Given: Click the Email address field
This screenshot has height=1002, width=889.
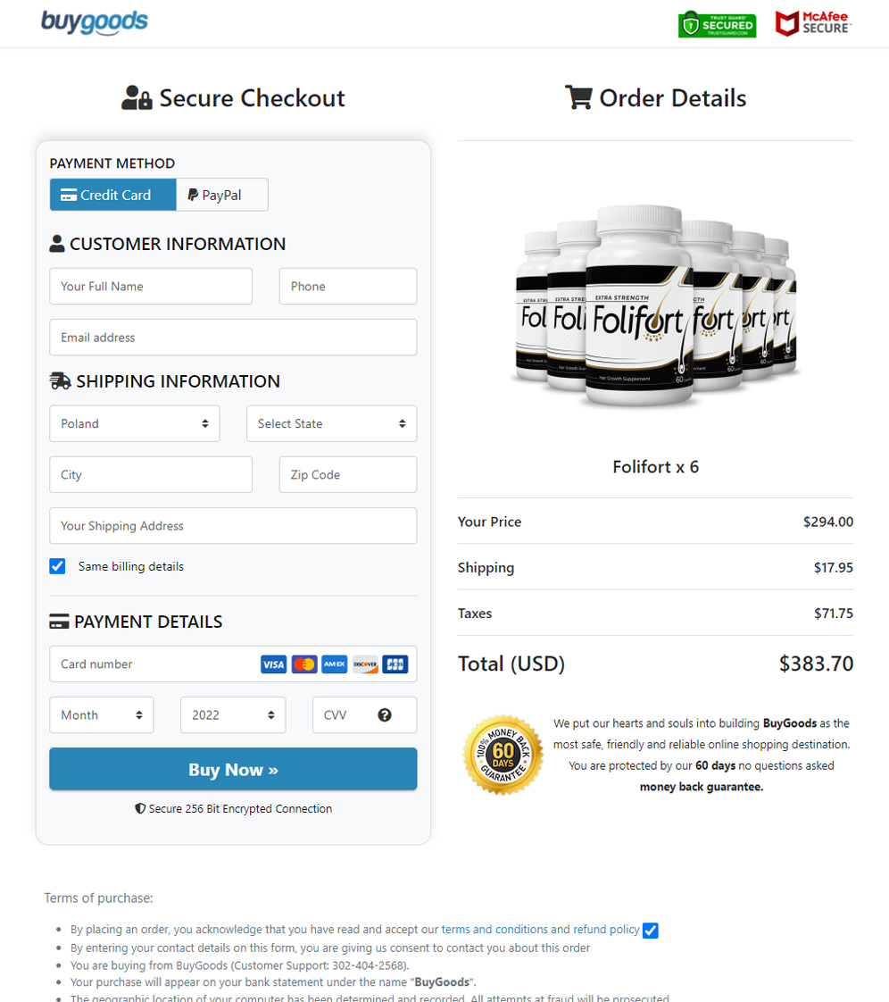Looking at the screenshot, I should pyautogui.click(x=233, y=338).
